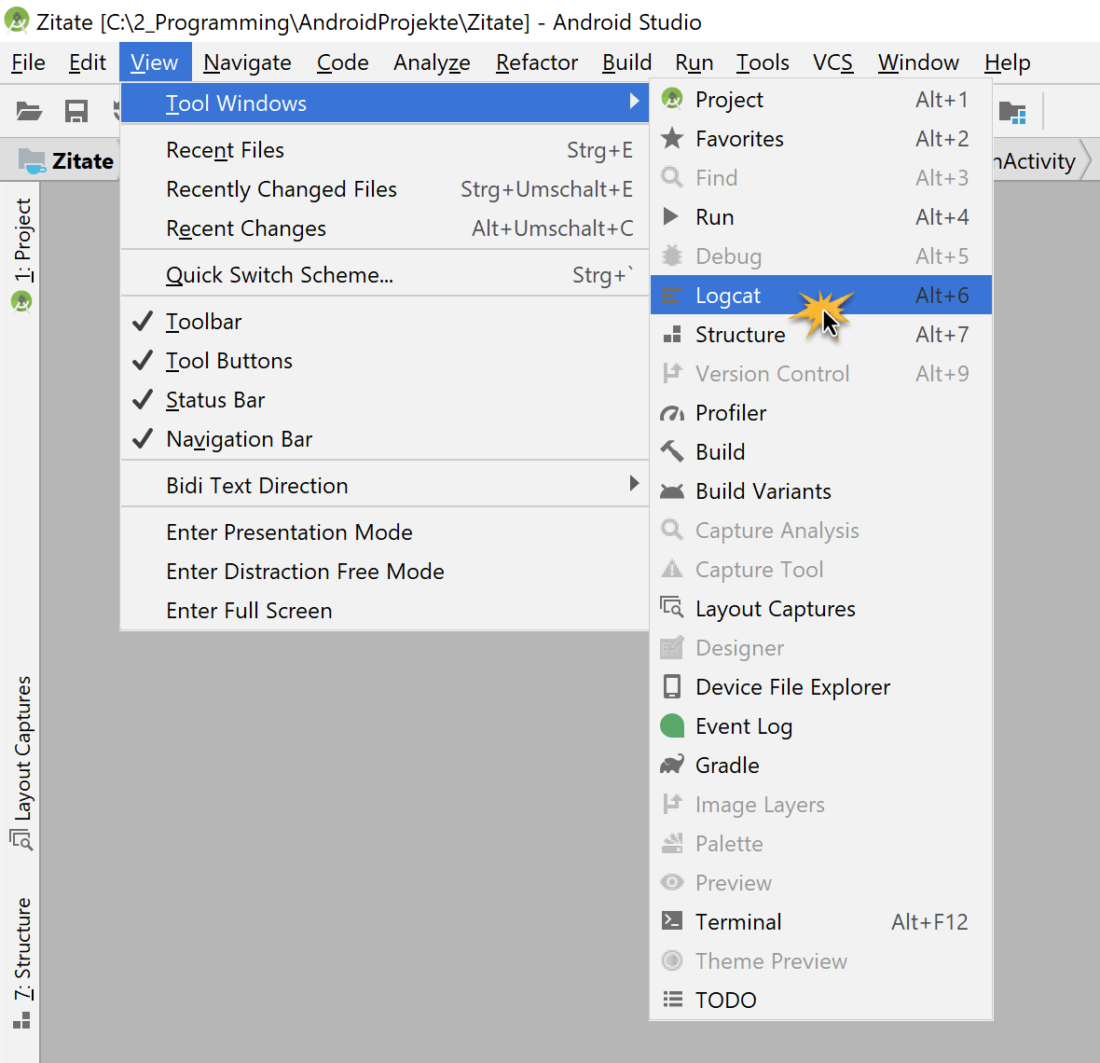Select Enter Full Screen

(x=384, y=611)
